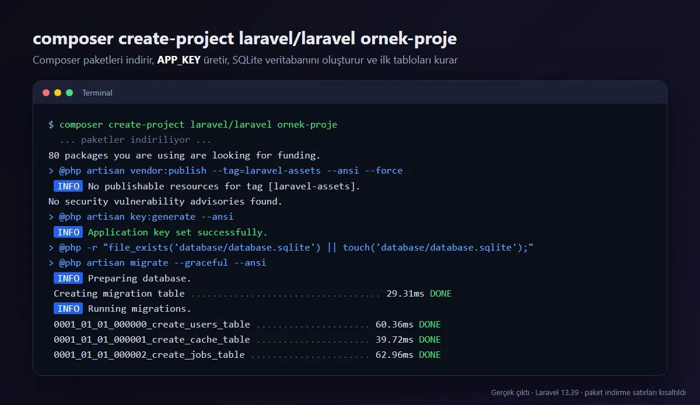This screenshot has height=405, width=700.
Task: Click the INFO badge before Preparing database
Action: (x=68, y=278)
